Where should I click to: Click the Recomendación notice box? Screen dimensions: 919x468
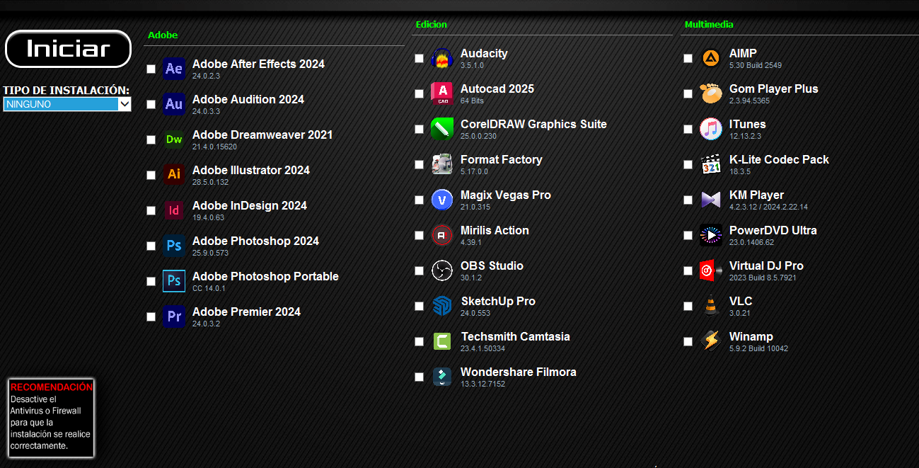pyautogui.click(x=51, y=417)
